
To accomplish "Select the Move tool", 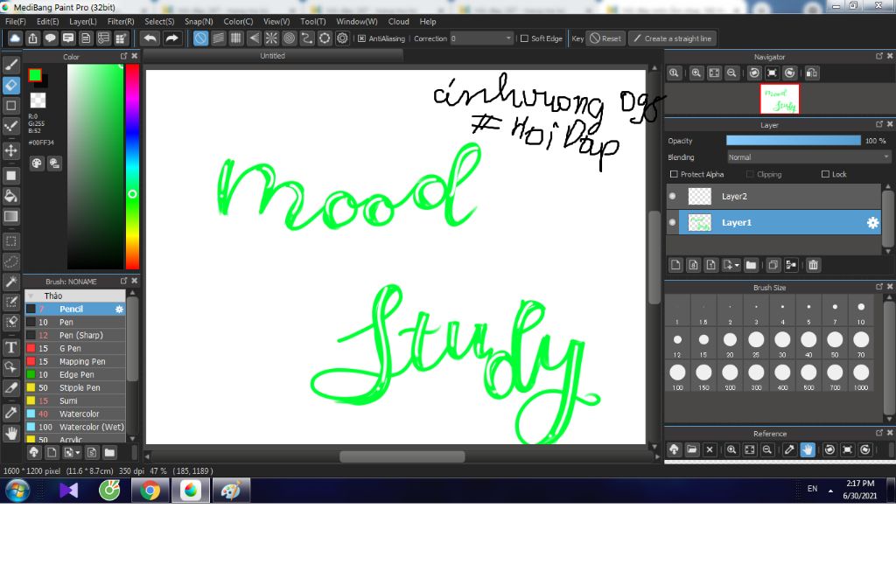I will (10, 150).
